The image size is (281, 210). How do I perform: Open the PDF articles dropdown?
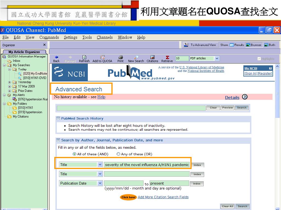[x=217, y=59]
